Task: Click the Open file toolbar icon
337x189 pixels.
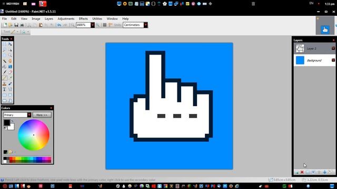Action: [11, 25]
